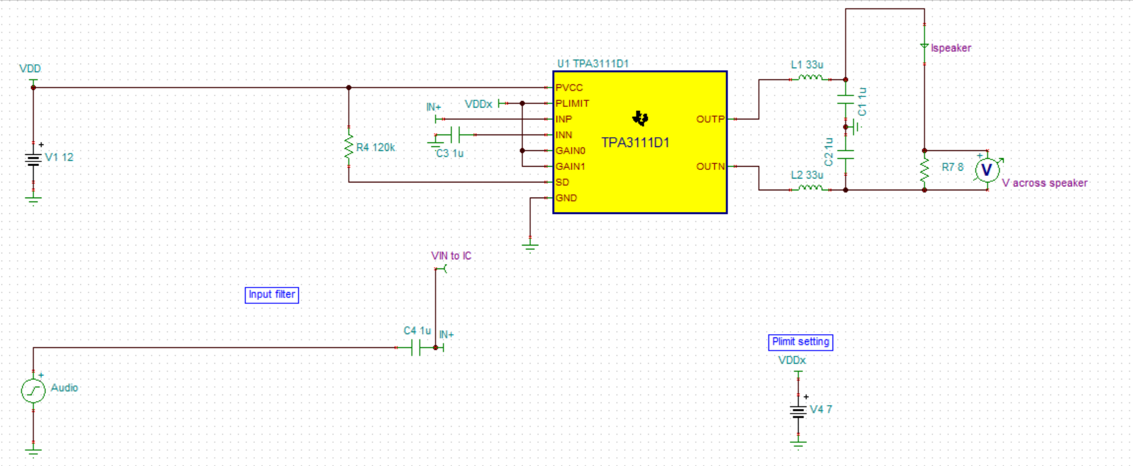Click the GAIN1 pin label

click(570, 166)
